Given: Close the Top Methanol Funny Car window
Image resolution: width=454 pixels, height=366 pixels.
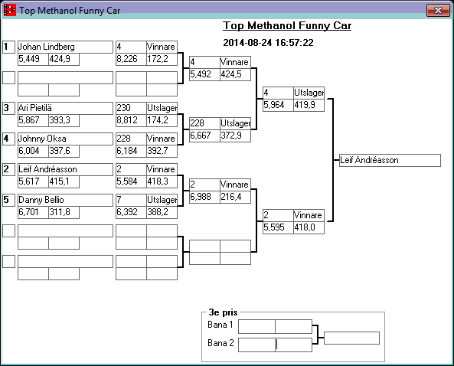Looking at the screenshot, I should click(439, 10).
